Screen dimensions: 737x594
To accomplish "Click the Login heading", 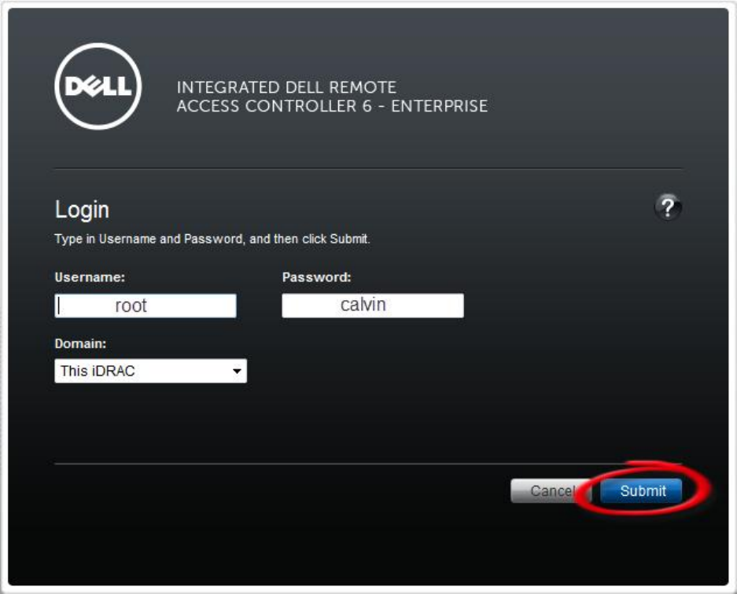I will pyautogui.click(x=82, y=210).
